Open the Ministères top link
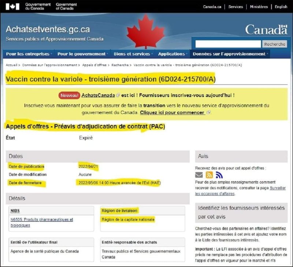Image resolution: width=293 pixels, height=267 pixels. click(259, 7)
